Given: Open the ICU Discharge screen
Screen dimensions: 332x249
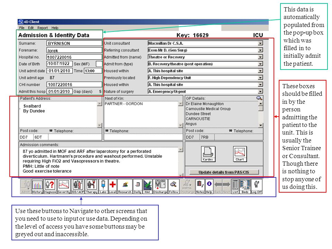Looking at the screenshot, I should [160, 186].
